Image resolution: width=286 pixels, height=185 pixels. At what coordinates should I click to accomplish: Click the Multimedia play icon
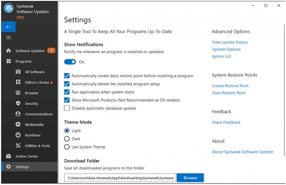[18, 125]
